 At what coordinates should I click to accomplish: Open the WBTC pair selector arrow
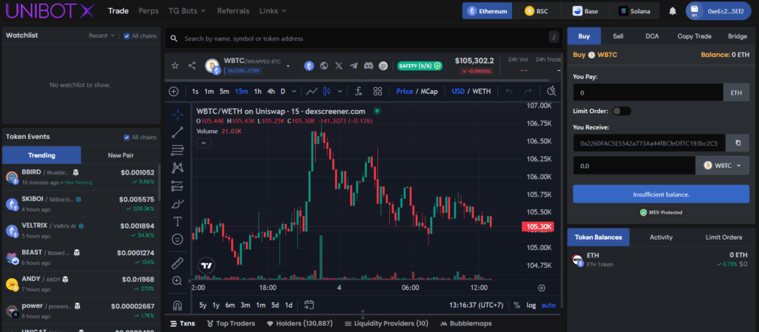tap(288, 66)
